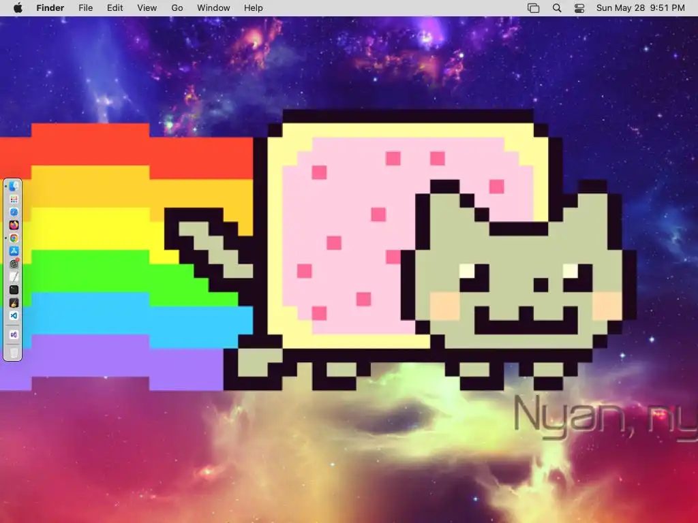
Task: Open the Apple menu
Action: [x=18, y=8]
